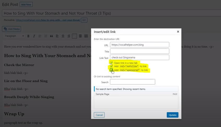Click the Update button in link dialog
Screen dimensions: 221x127
[x=173, y=115]
